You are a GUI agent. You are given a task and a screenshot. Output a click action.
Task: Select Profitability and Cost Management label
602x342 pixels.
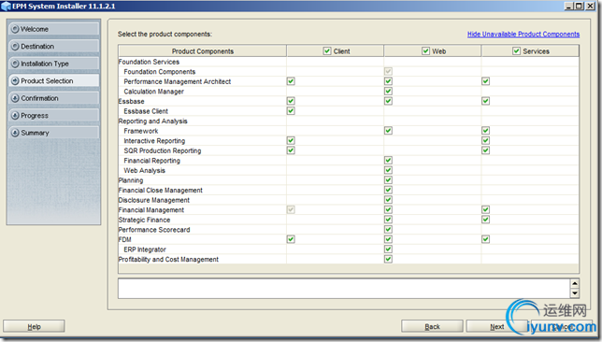point(168,260)
